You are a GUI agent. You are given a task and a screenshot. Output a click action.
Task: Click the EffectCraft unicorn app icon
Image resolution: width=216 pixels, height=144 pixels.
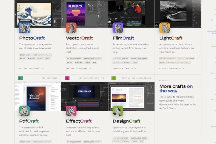pos(71,111)
